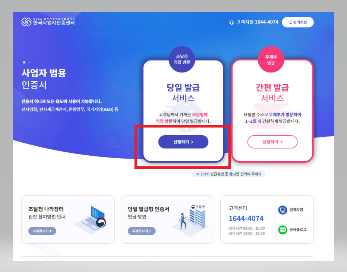The width and height of the screenshot is (347, 272).
Task: Click the 조달청 직접 방문 circle badge
Action: click(182, 59)
